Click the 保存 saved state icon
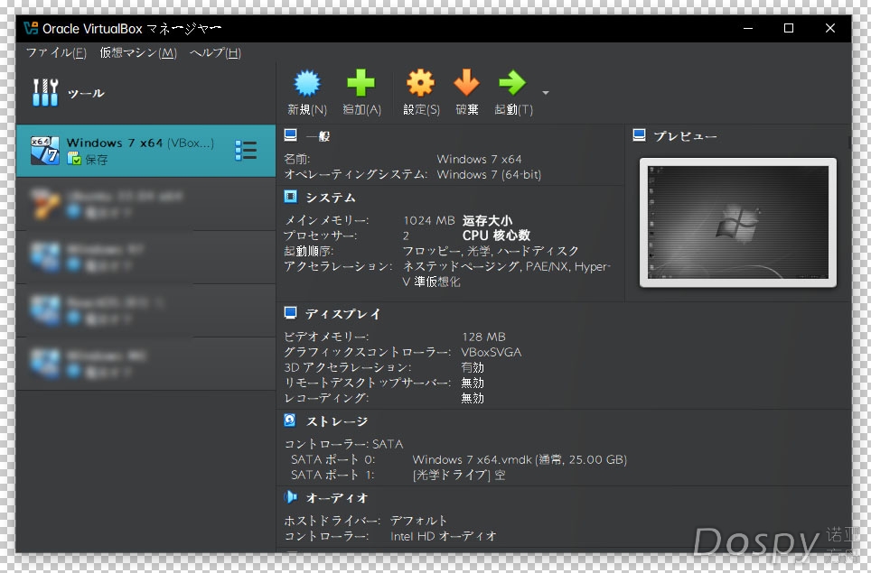The image size is (871, 573). click(74, 159)
